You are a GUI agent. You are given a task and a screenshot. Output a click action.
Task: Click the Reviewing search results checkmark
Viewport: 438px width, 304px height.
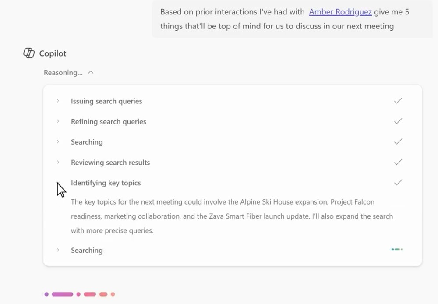tap(398, 162)
